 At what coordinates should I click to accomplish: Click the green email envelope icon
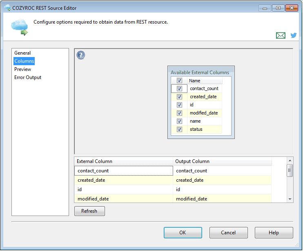[281, 35]
